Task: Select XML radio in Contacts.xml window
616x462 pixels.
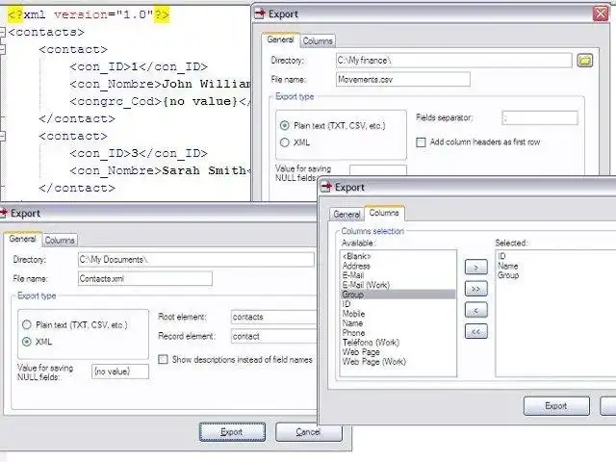Action: [27, 342]
